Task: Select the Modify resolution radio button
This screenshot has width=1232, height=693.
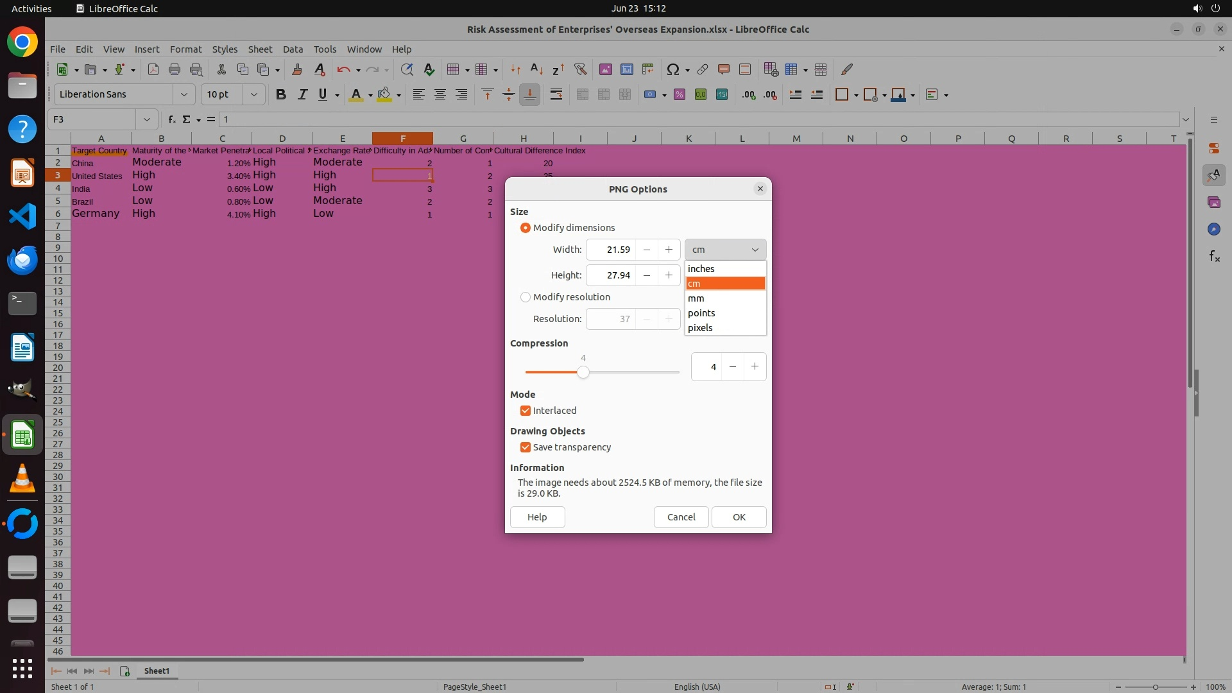Action: click(x=526, y=297)
